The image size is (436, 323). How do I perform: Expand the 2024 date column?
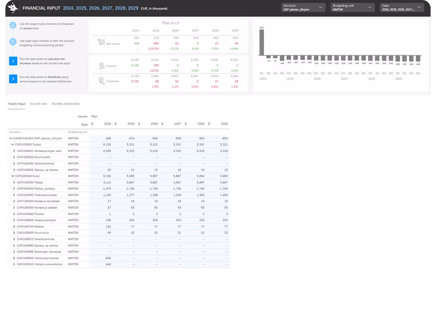[92, 124]
